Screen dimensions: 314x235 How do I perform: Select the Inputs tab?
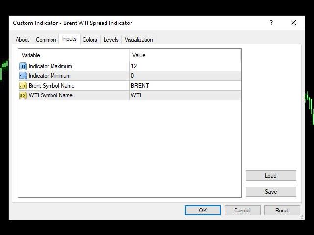pos(69,39)
